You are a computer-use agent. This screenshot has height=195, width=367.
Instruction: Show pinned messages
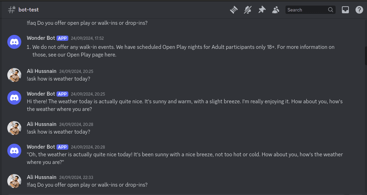[x=262, y=10]
